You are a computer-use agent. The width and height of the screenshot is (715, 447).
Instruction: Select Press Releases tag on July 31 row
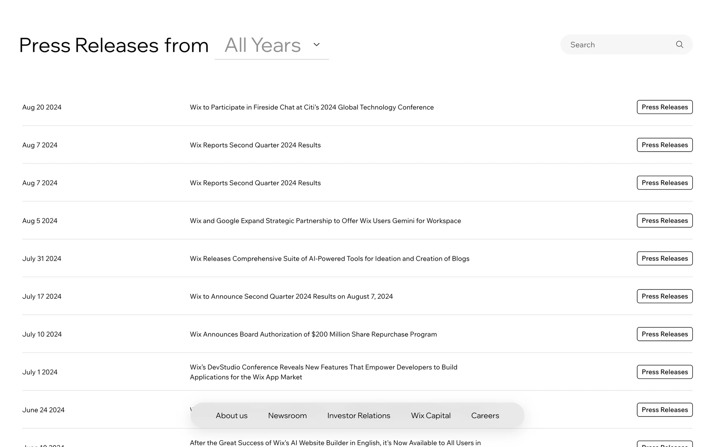tap(664, 259)
